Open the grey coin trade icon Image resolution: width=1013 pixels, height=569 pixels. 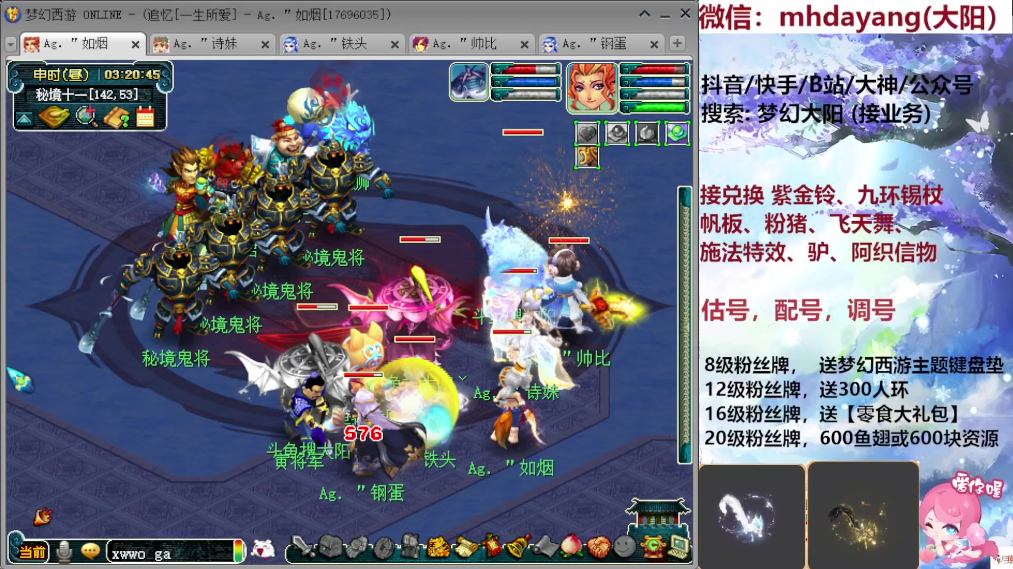click(384, 547)
